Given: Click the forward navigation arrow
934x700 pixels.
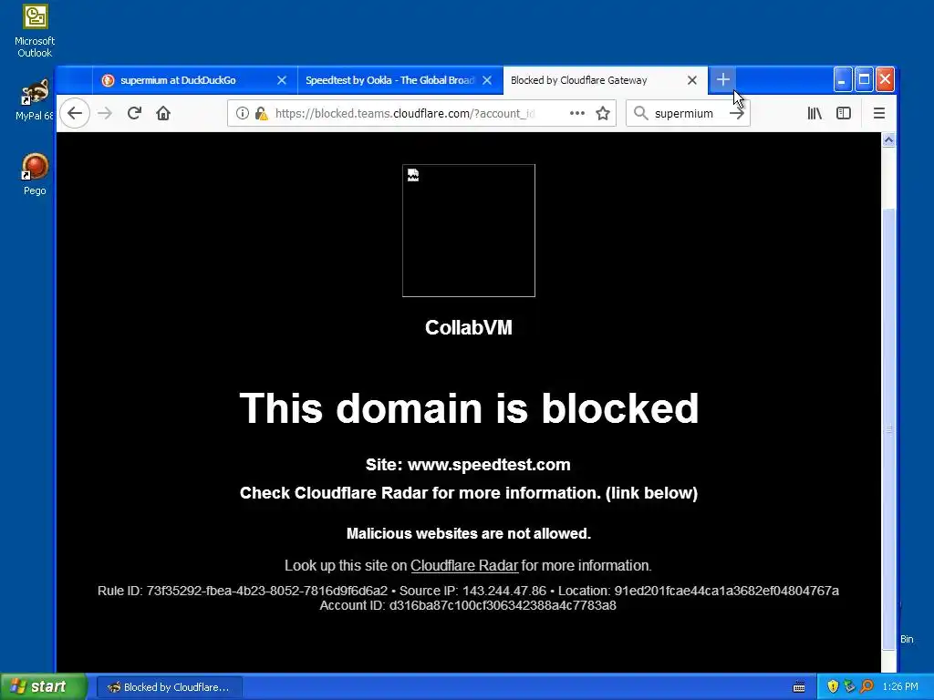Looking at the screenshot, I should click(105, 113).
